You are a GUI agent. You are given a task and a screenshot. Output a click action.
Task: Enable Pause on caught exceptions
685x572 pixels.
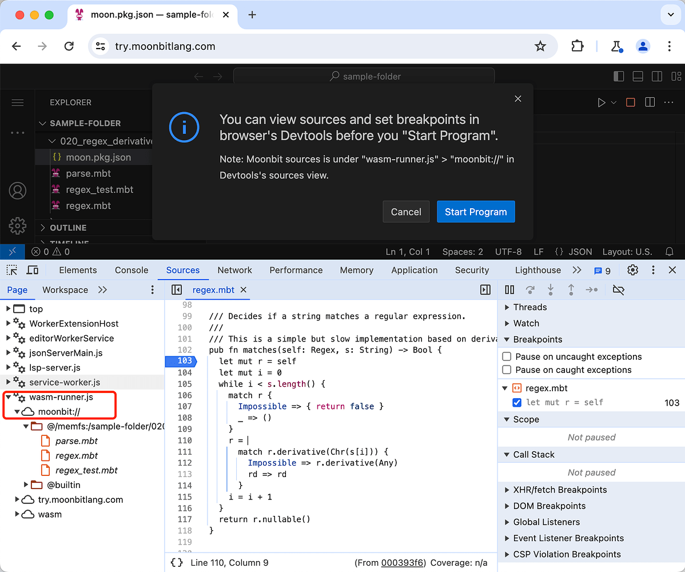507,370
